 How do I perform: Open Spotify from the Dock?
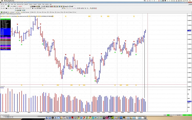point(112,118)
